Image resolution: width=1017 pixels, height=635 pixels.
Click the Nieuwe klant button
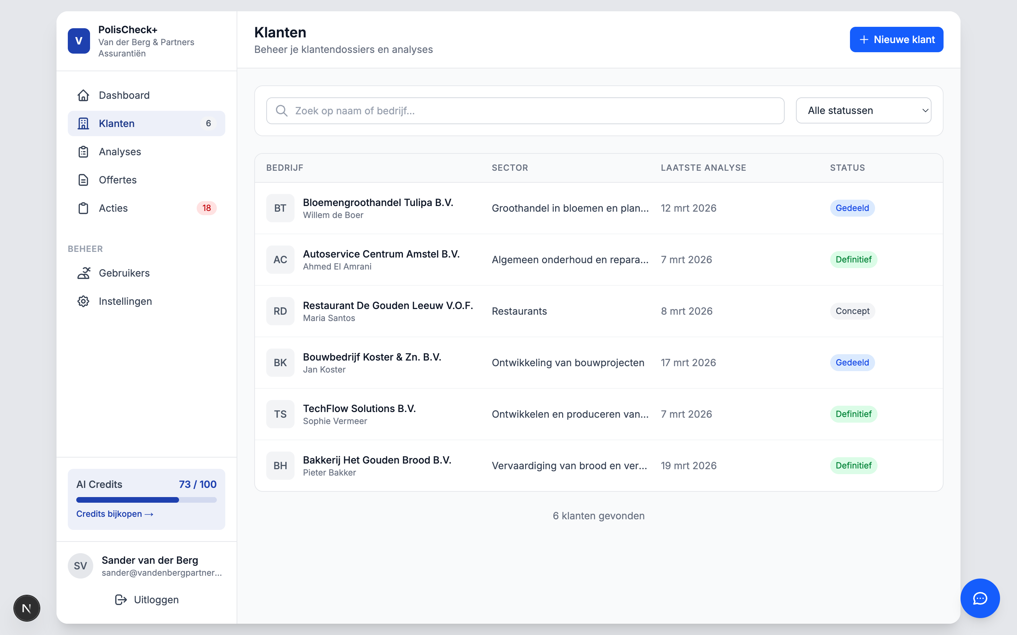point(896,40)
